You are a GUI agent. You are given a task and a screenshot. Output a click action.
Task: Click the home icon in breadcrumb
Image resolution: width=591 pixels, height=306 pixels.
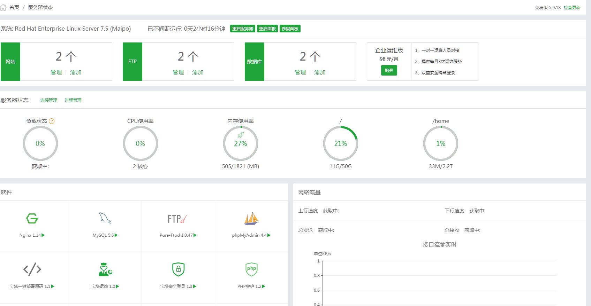click(x=3, y=7)
